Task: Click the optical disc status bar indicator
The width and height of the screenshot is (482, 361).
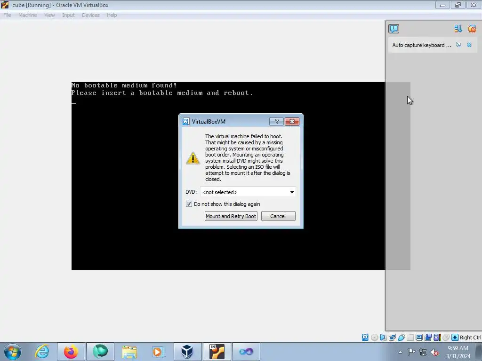Action: point(374,337)
